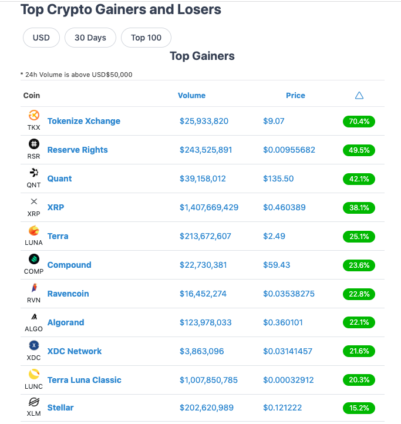Image resolution: width=401 pixels, height=424 pixels.
Task: Click the volume value $3,863,096
Action: (202, 351)
